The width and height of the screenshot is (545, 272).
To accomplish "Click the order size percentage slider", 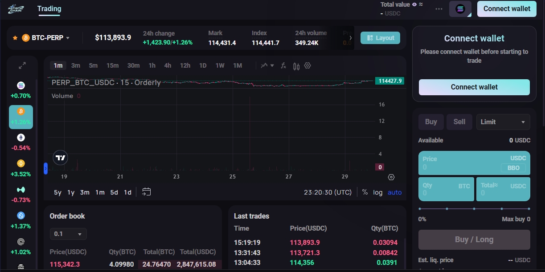I will coord(474,208).
